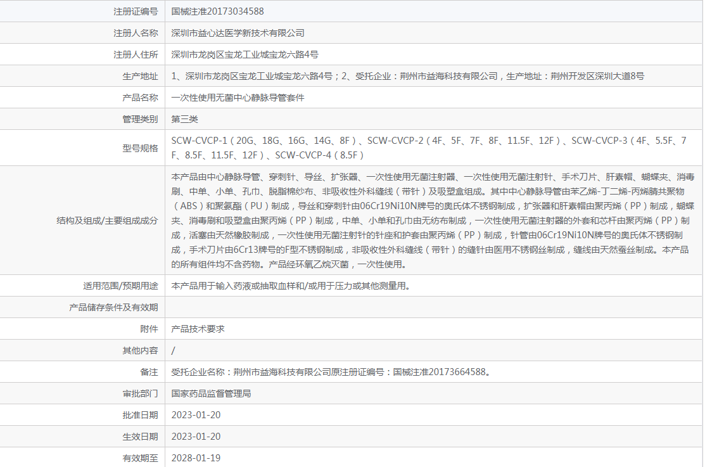Click the 适用范围/预期用途 label

[120, 286]
